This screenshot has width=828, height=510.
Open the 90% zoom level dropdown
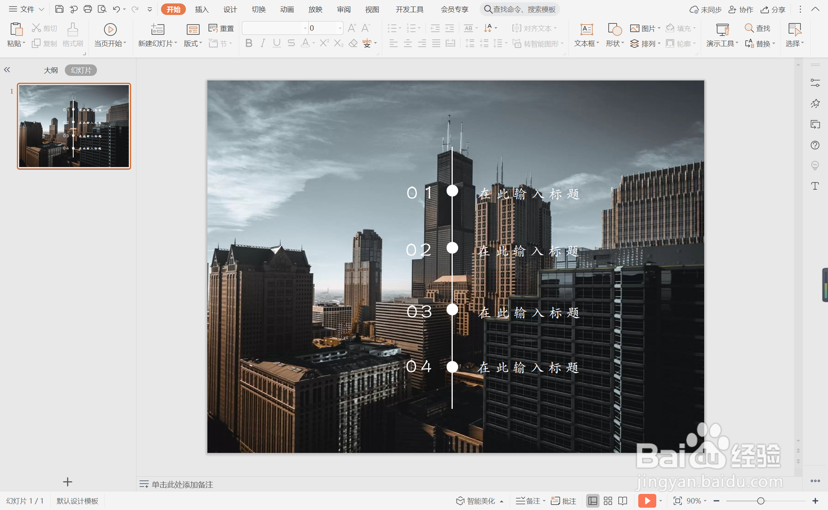pos(696,501)
